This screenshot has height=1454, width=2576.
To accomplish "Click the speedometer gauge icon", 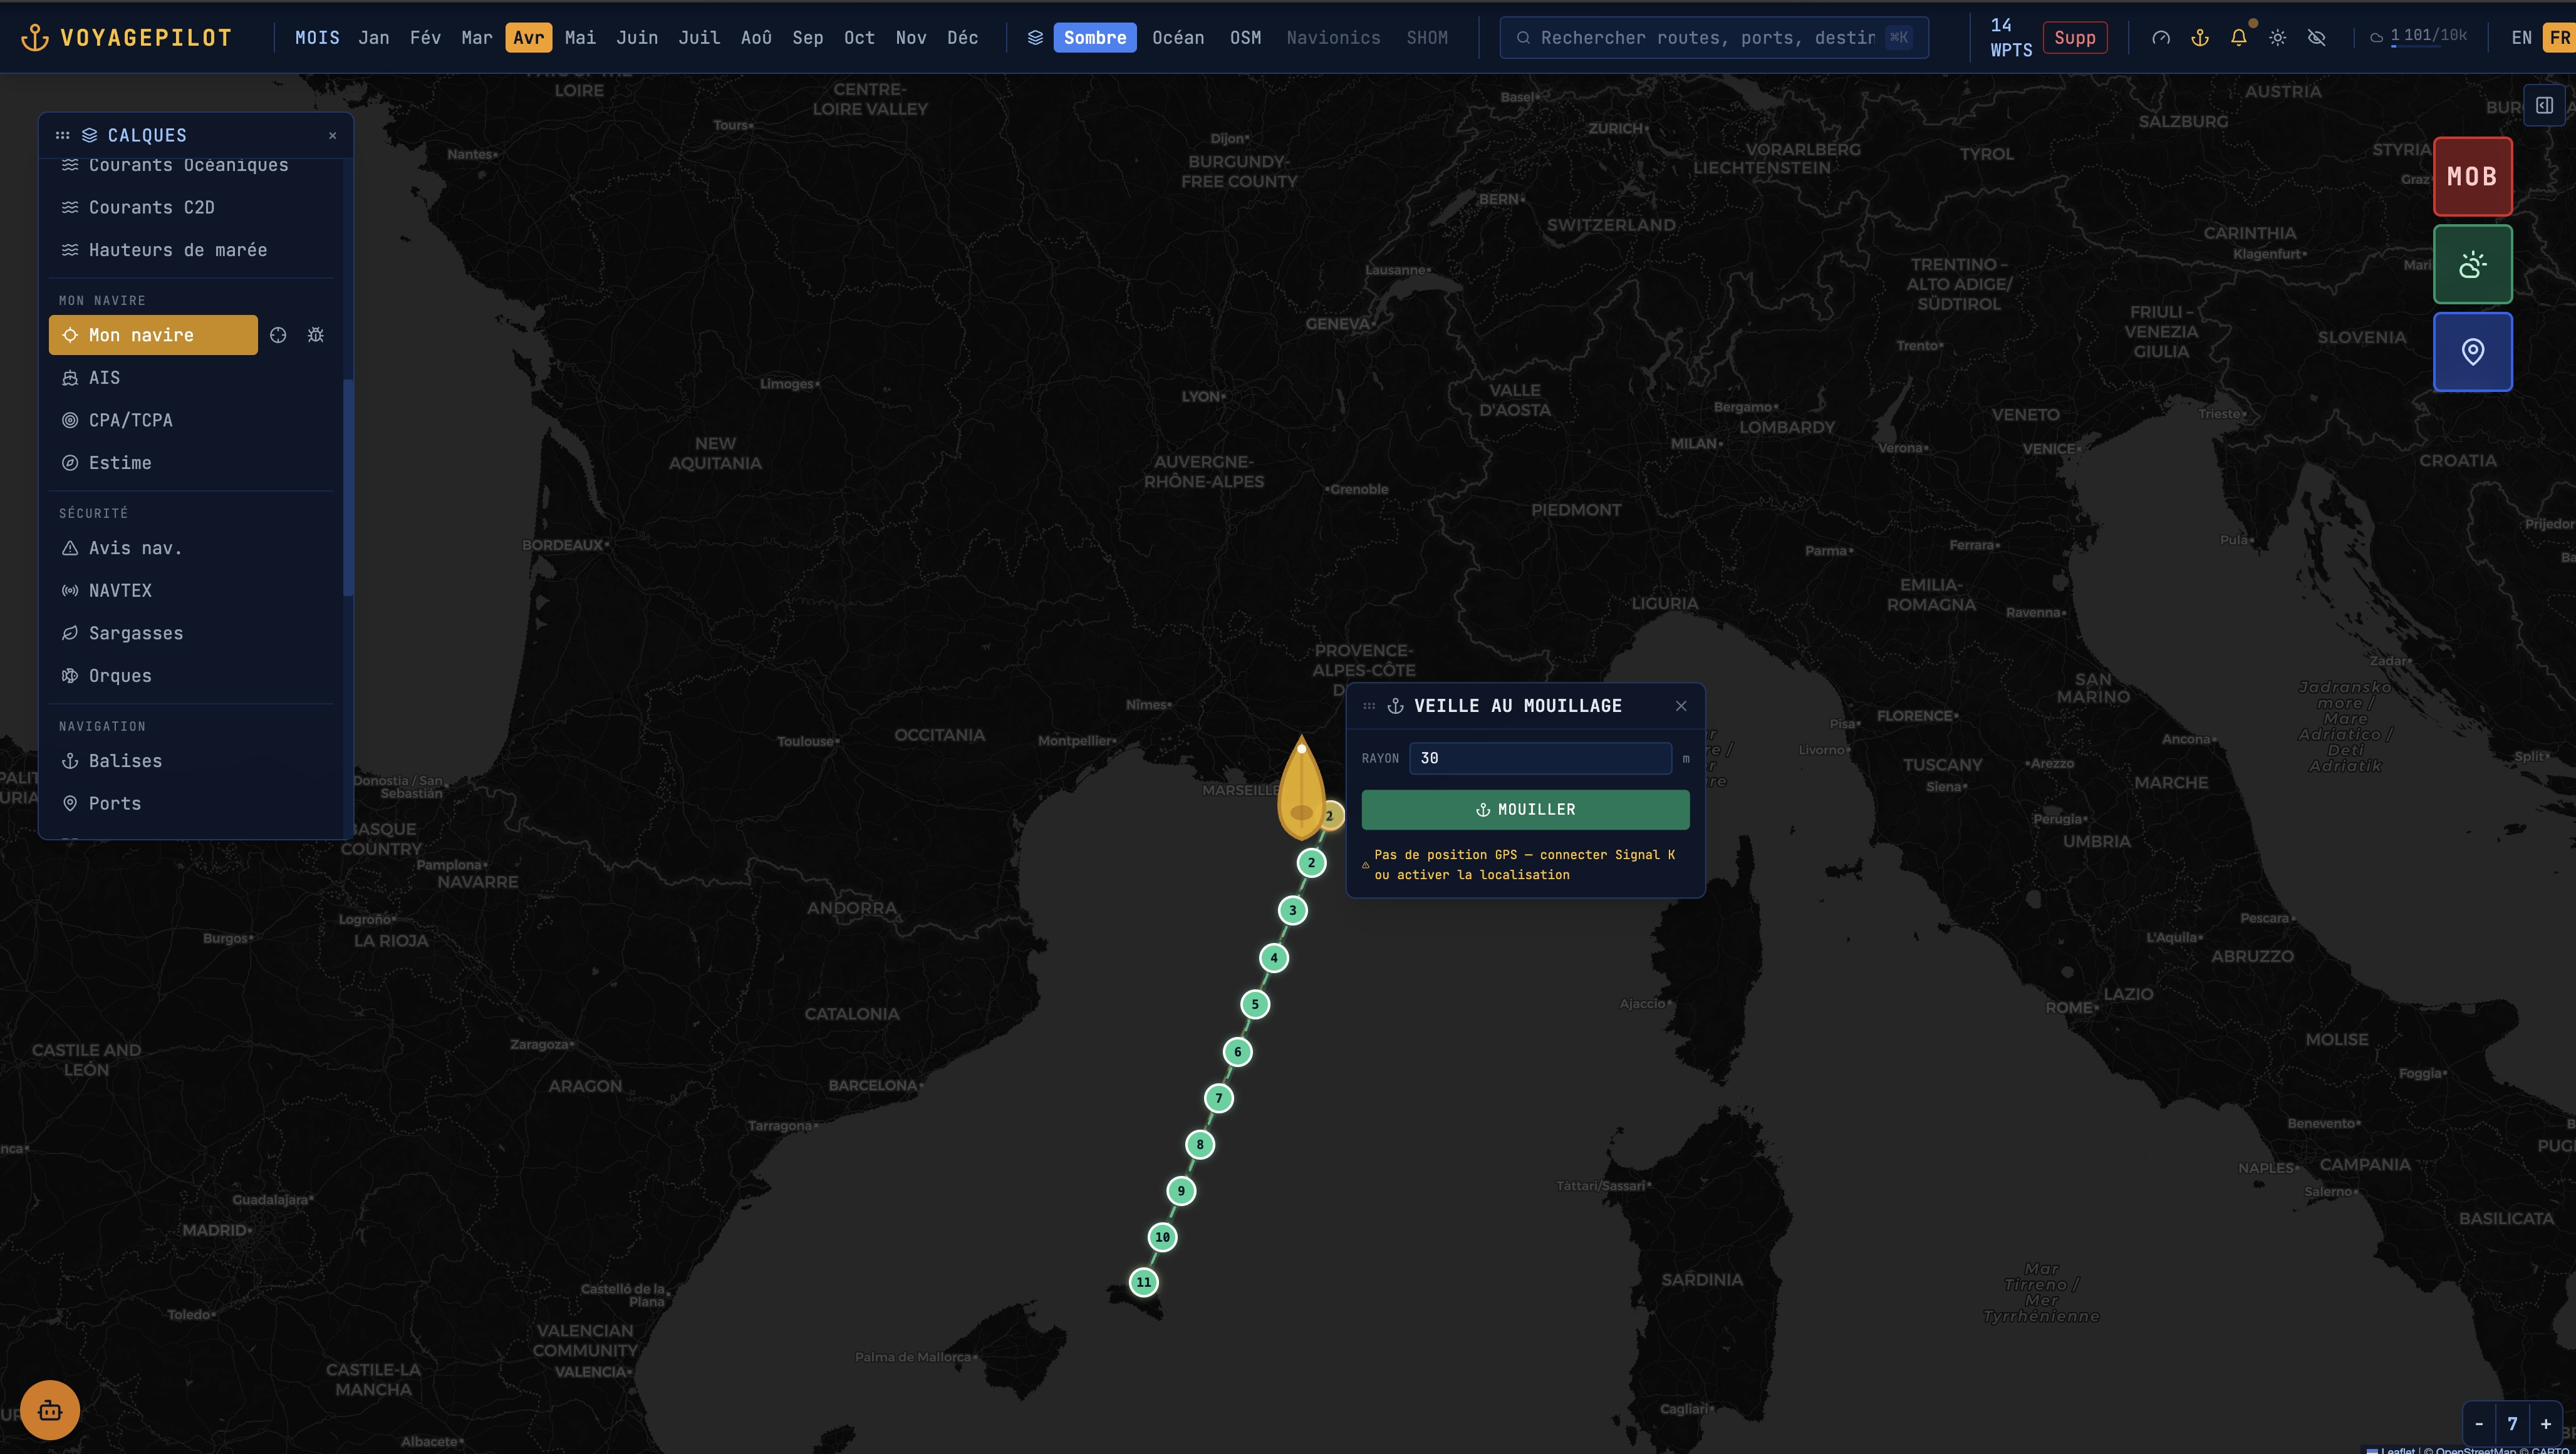I will pos(2160,38).
